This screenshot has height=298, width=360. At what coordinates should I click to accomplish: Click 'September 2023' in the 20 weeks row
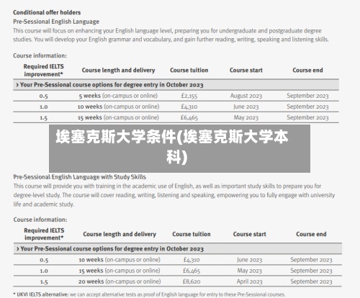coord(311,281)
